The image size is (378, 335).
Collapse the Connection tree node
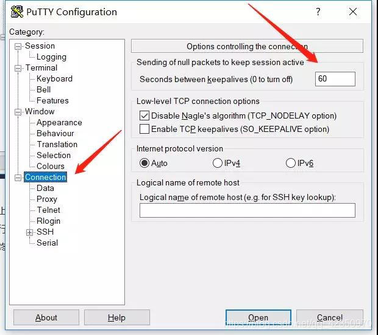point(18,178)
